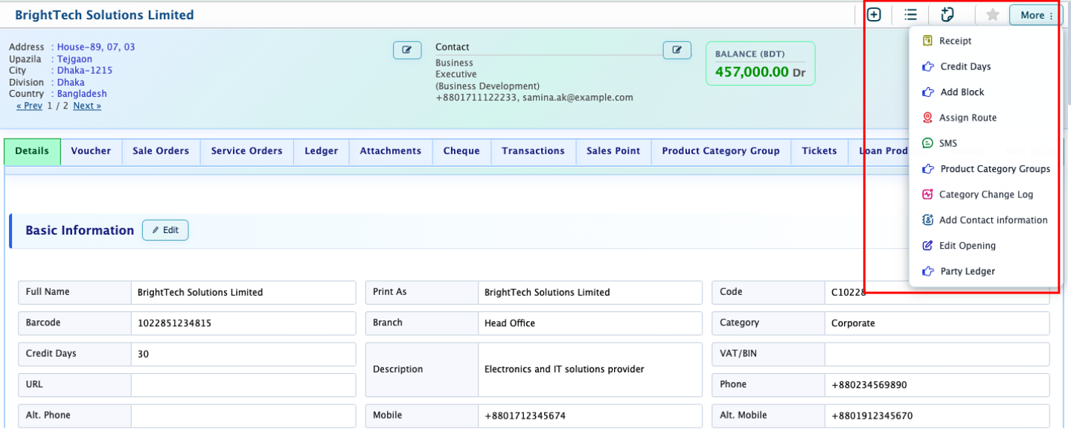Viewport: 1071px width, 432px height.
Task: Click the BrightTech Solutions Limited page title
Action: pyautogui.click(x=104, y=15)
